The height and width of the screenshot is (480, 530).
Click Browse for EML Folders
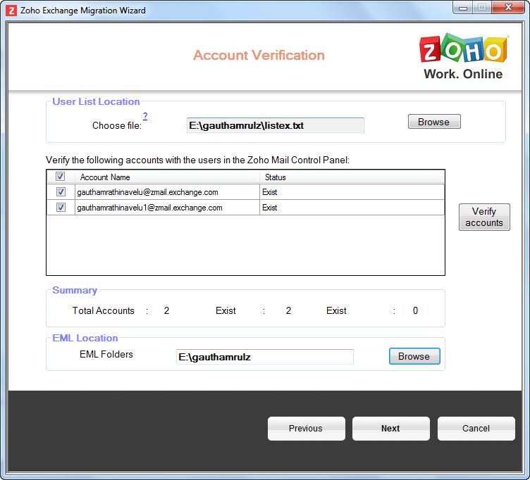tap(414, 356)
